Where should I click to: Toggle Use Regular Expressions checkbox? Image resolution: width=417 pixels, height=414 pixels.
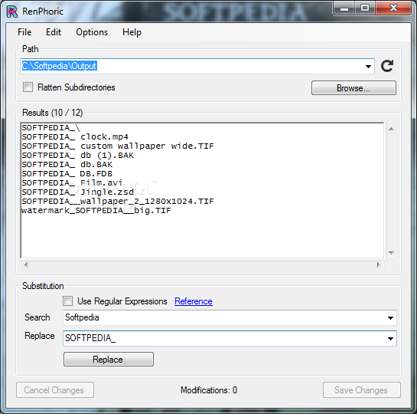(67, 301)
